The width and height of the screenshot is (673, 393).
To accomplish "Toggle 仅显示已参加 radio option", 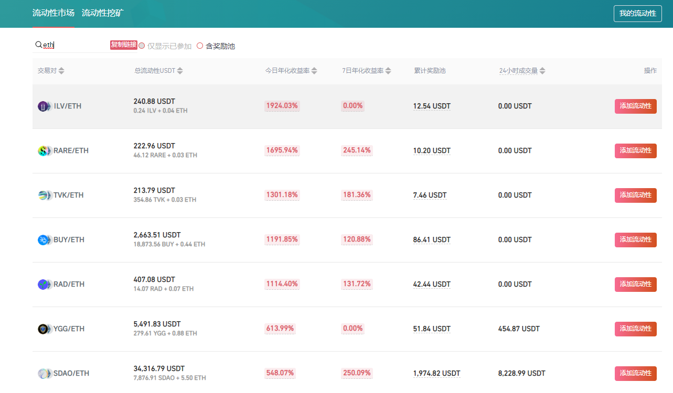I will click(x=142, y=46).
